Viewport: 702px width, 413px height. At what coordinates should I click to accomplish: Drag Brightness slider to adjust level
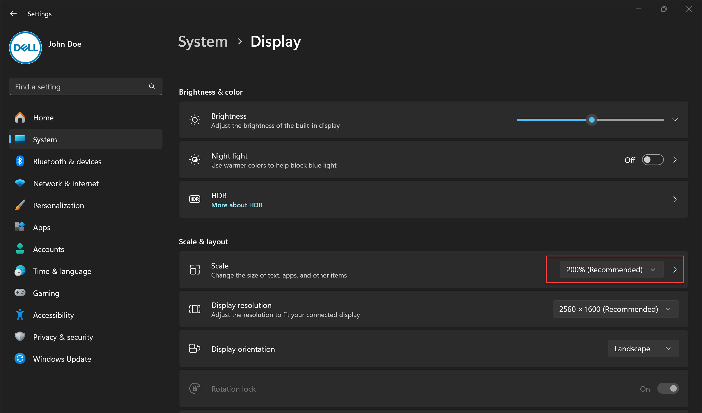592,120
